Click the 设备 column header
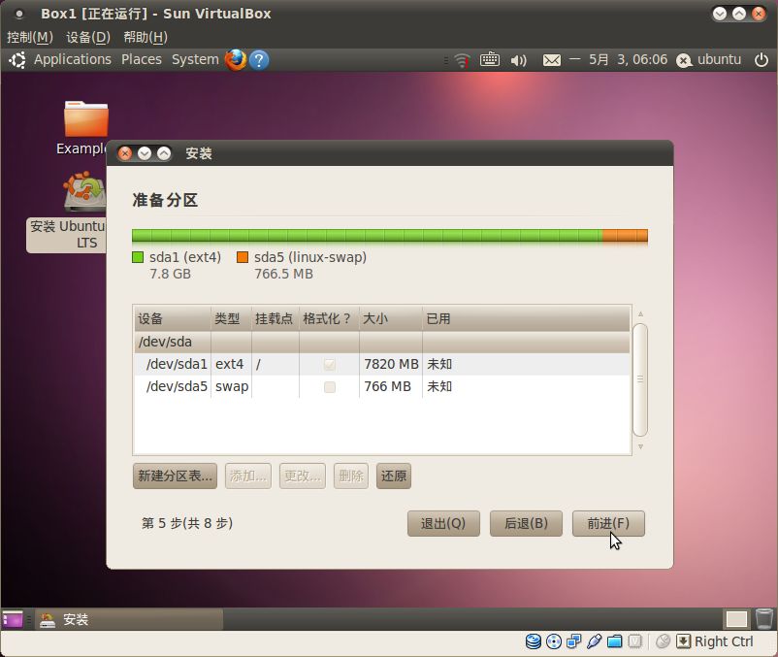The image size is (778, 657). pyautogui.click(x=172, y=318)
